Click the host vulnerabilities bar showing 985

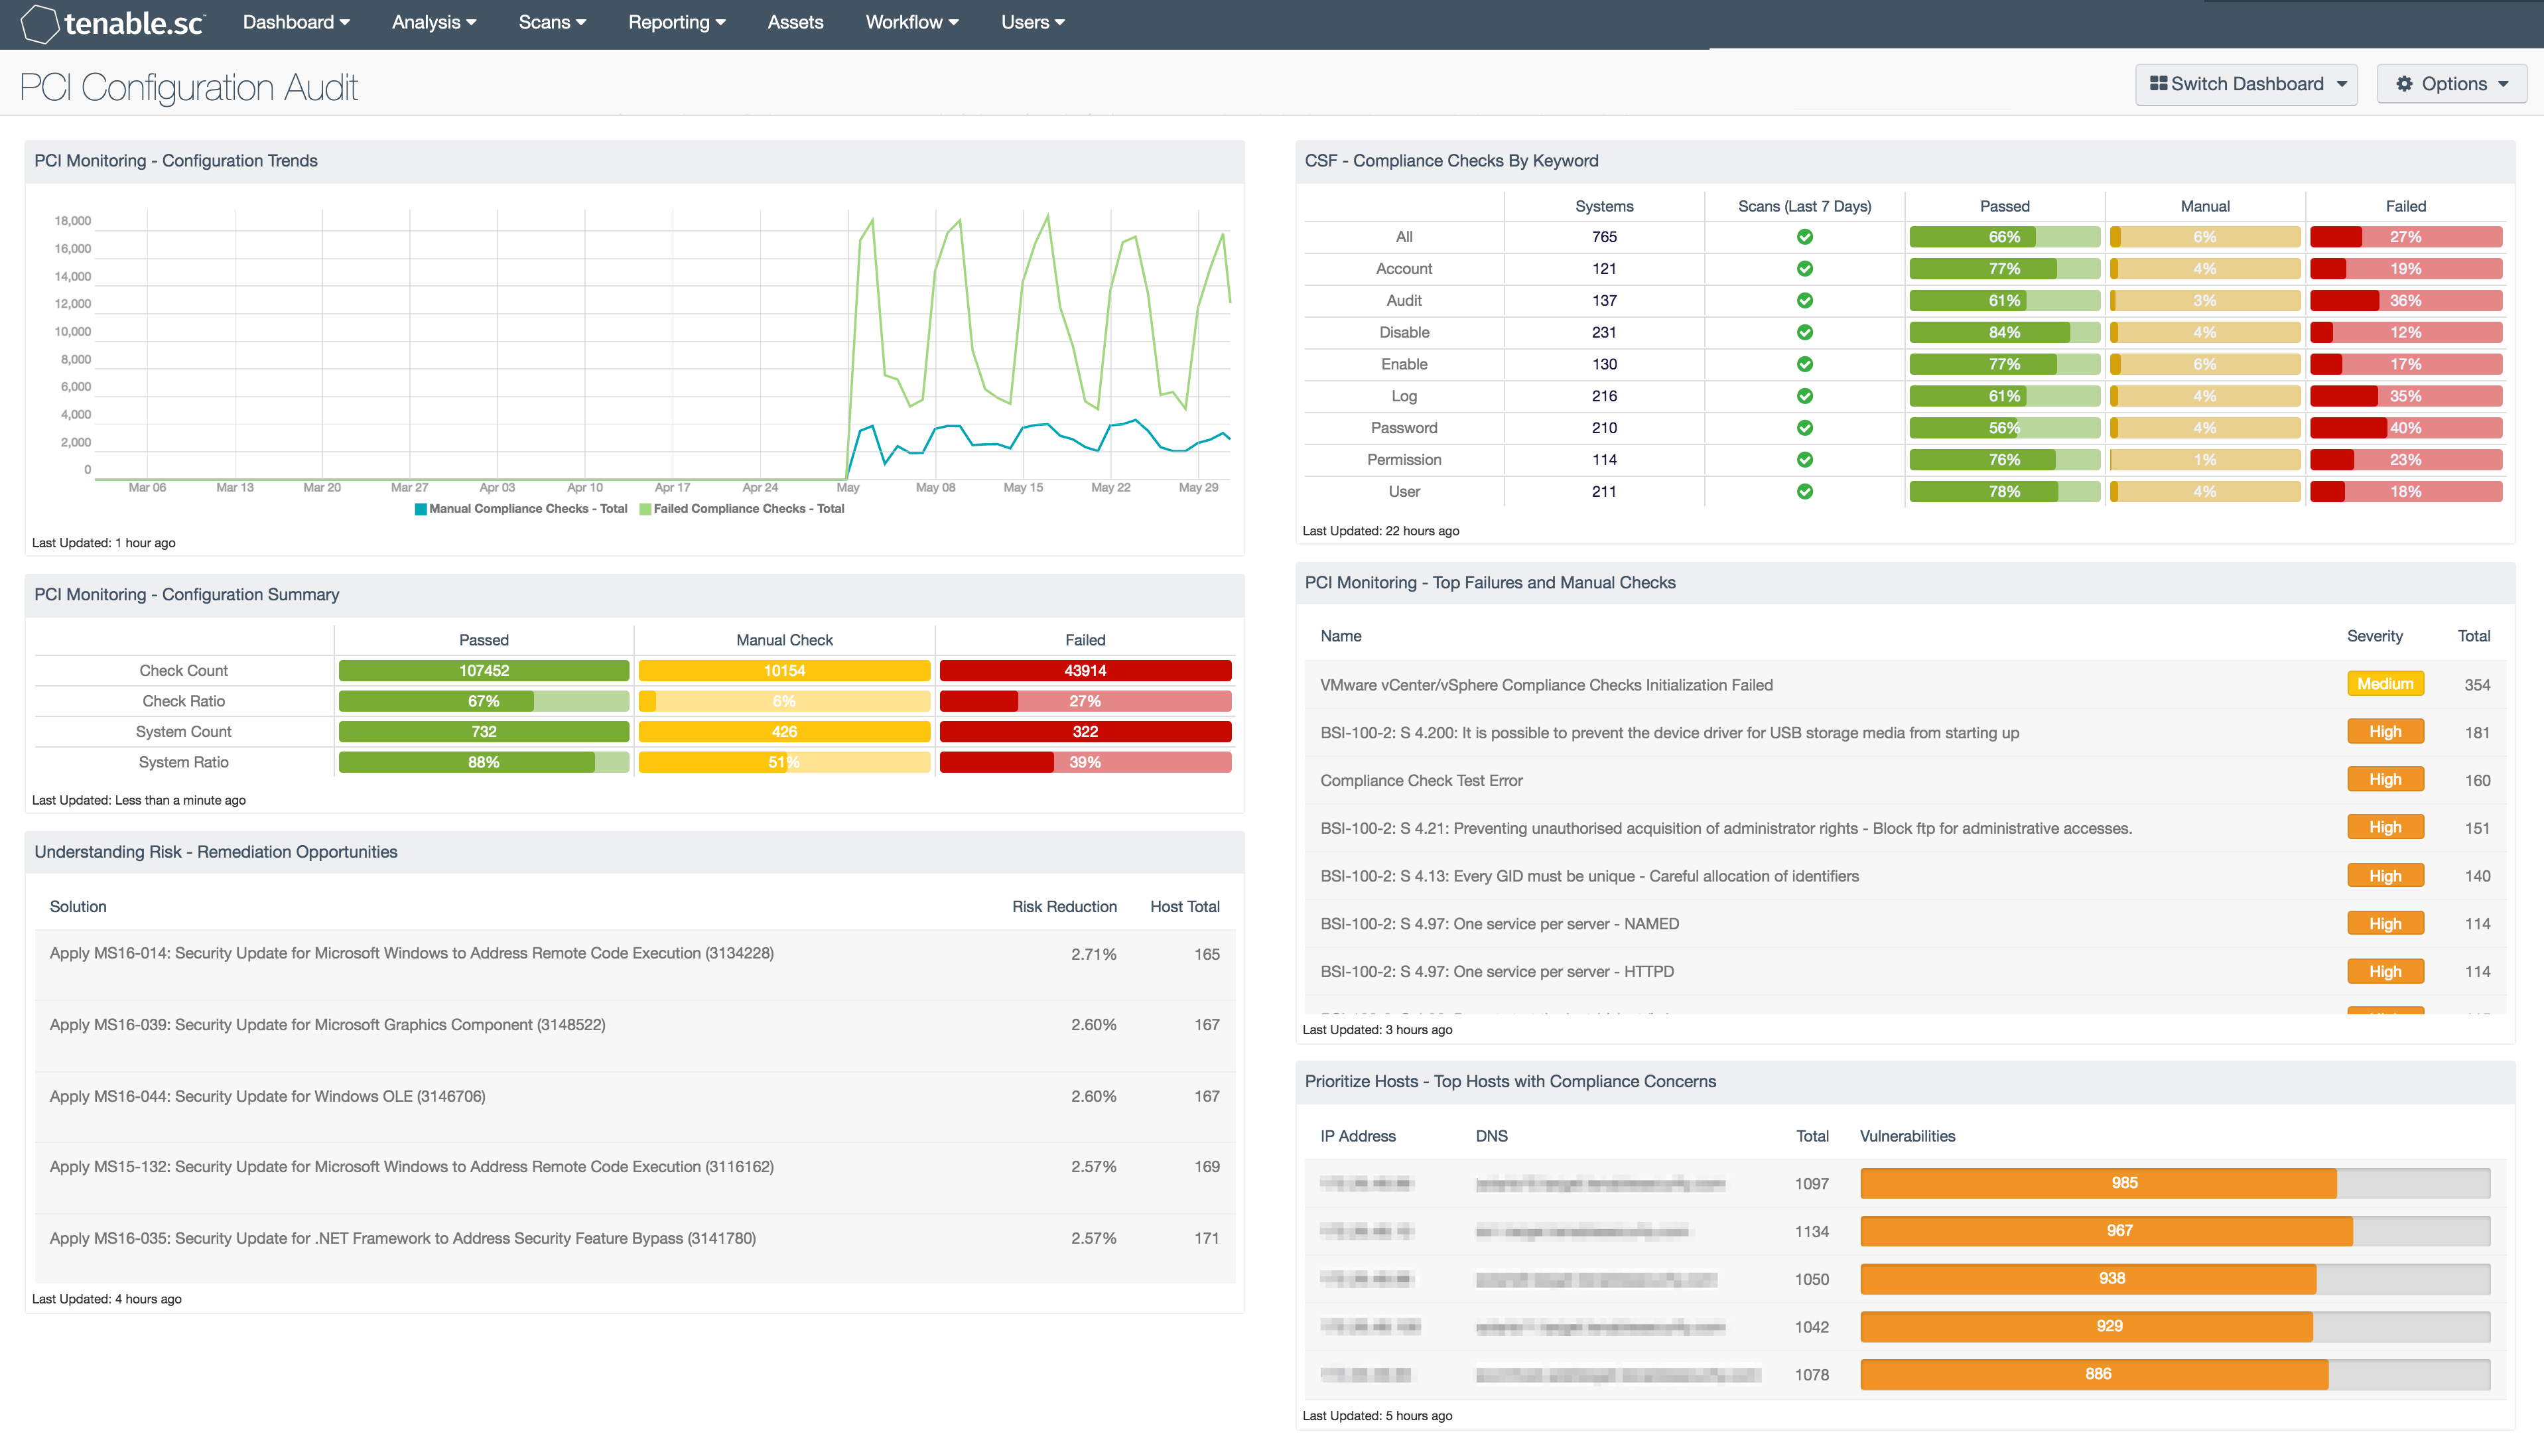tap(2175, 1183)
